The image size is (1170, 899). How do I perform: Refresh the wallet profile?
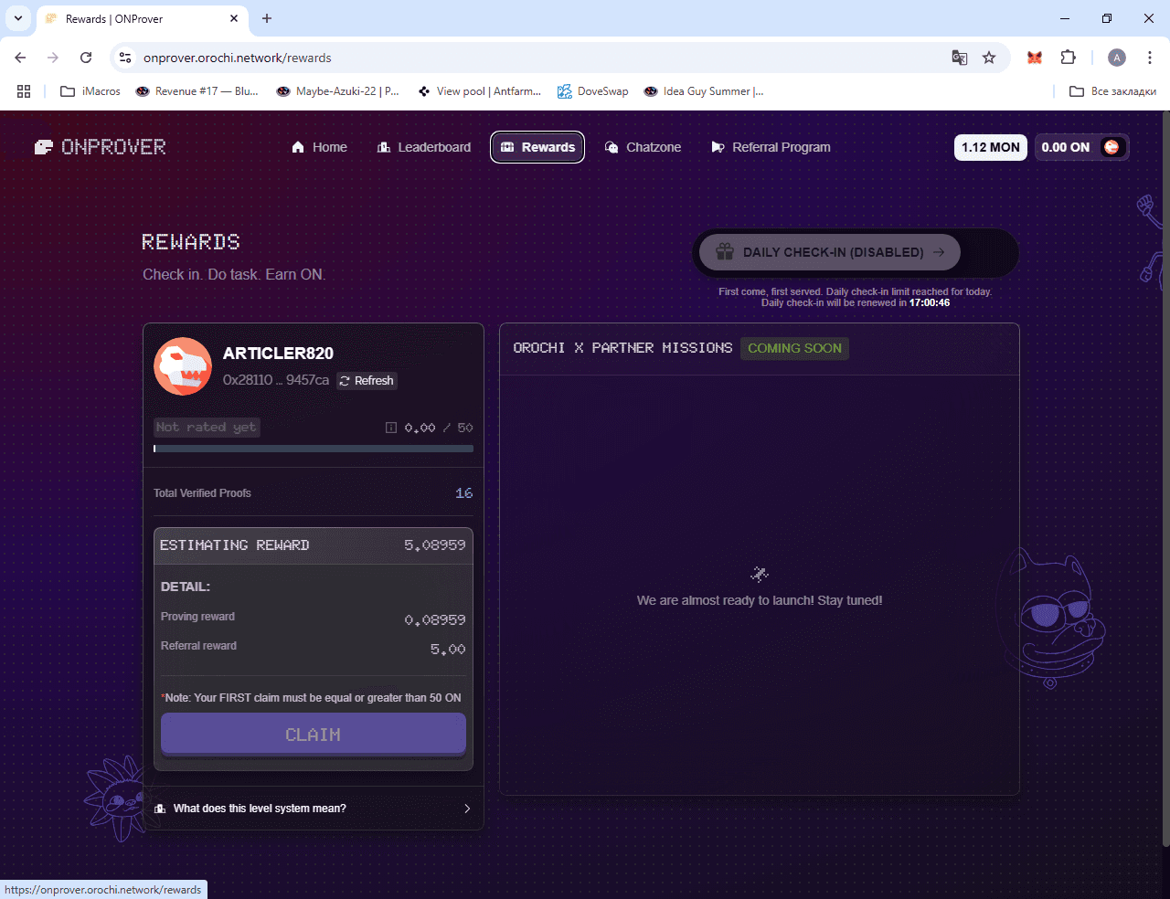(367, 381)
